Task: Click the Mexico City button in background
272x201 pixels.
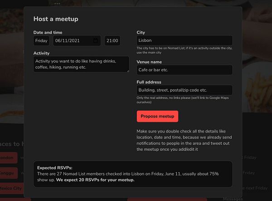Action: (11, 188)
